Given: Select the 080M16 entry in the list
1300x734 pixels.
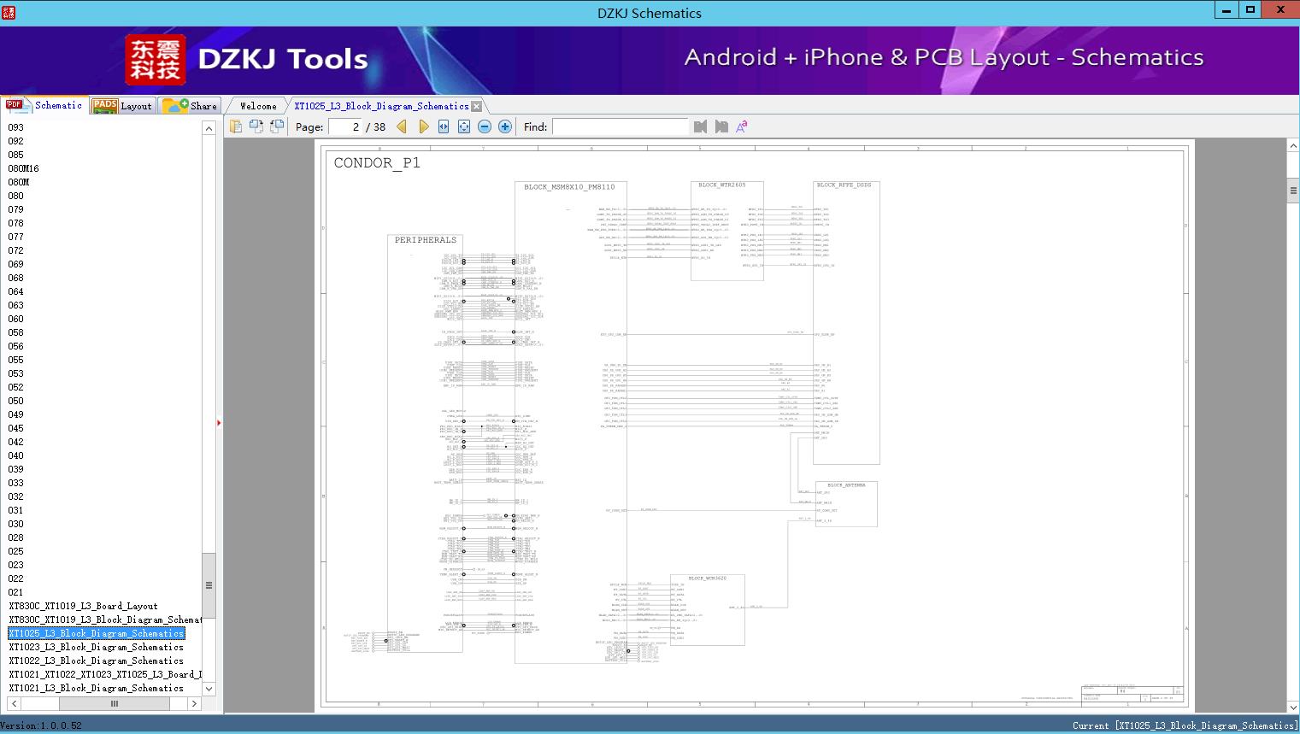Looking at the screenshot, I should [x=24, y=168].
